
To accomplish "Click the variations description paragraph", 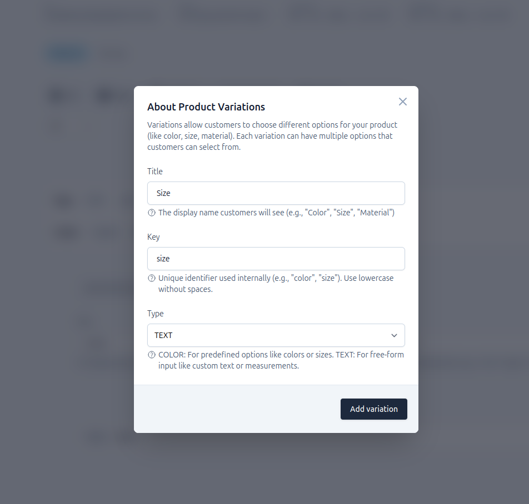I will (x=272, y=136).
